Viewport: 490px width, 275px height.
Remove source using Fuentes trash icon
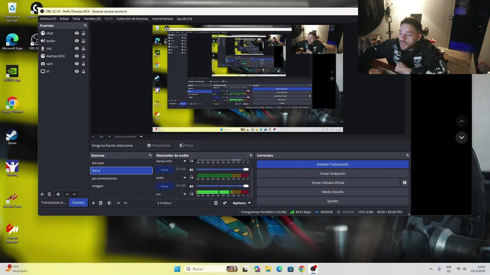[x=49, y=194]
